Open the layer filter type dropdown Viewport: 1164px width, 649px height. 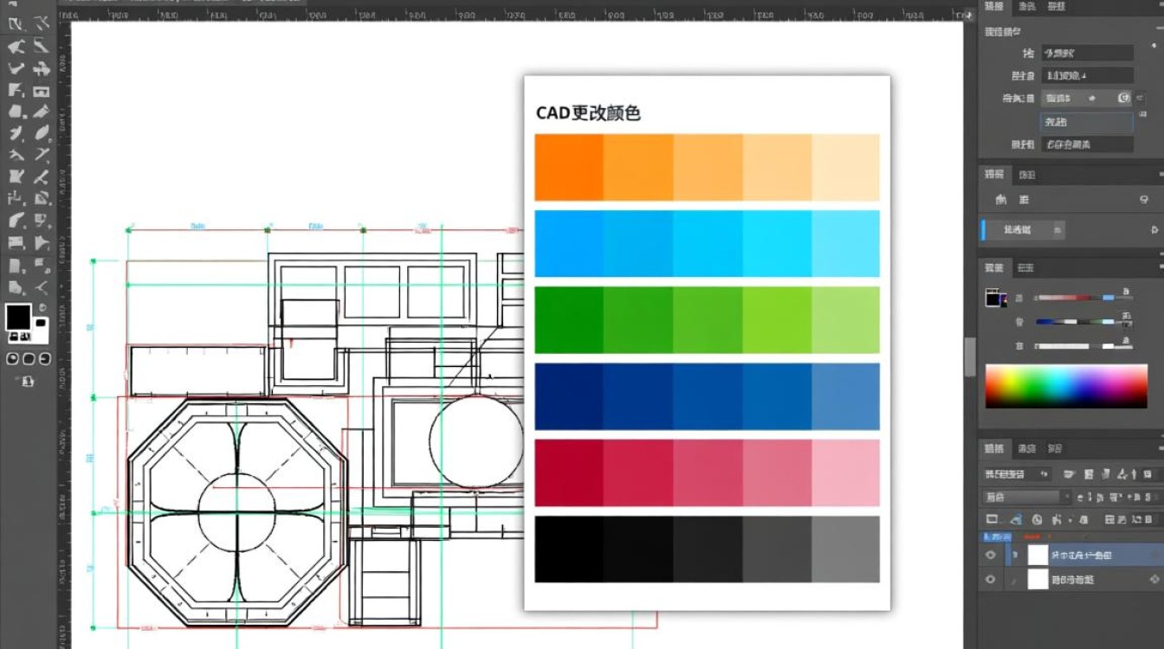[1017, 474]
